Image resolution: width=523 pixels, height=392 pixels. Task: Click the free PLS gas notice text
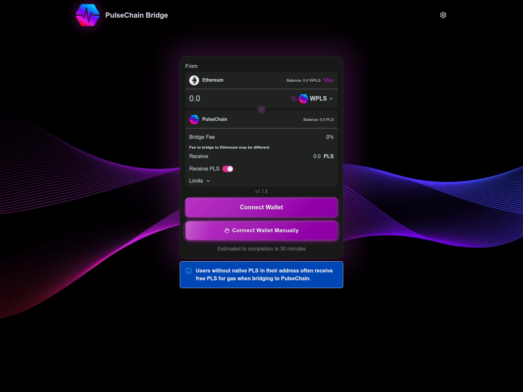tap(264, 275)
